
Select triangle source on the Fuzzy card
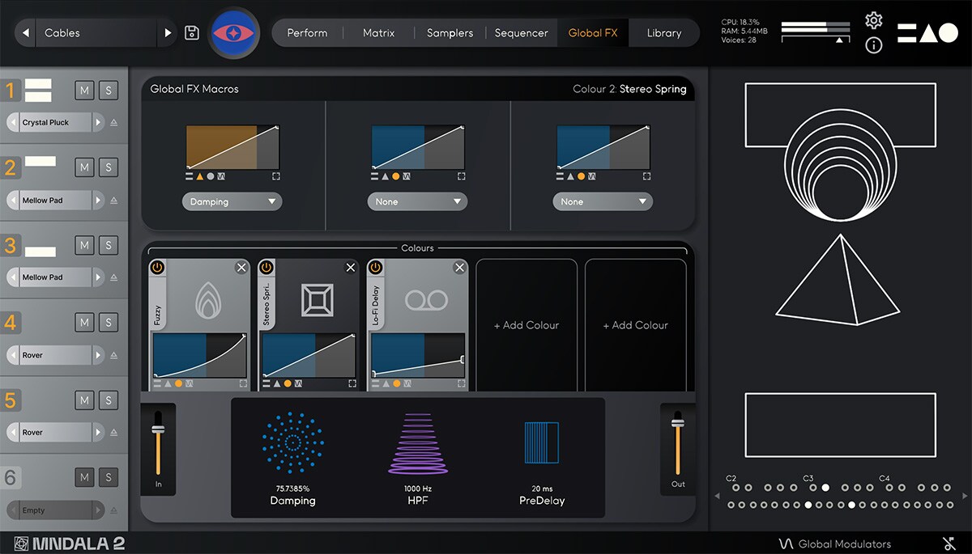click(x=168, y=383)
